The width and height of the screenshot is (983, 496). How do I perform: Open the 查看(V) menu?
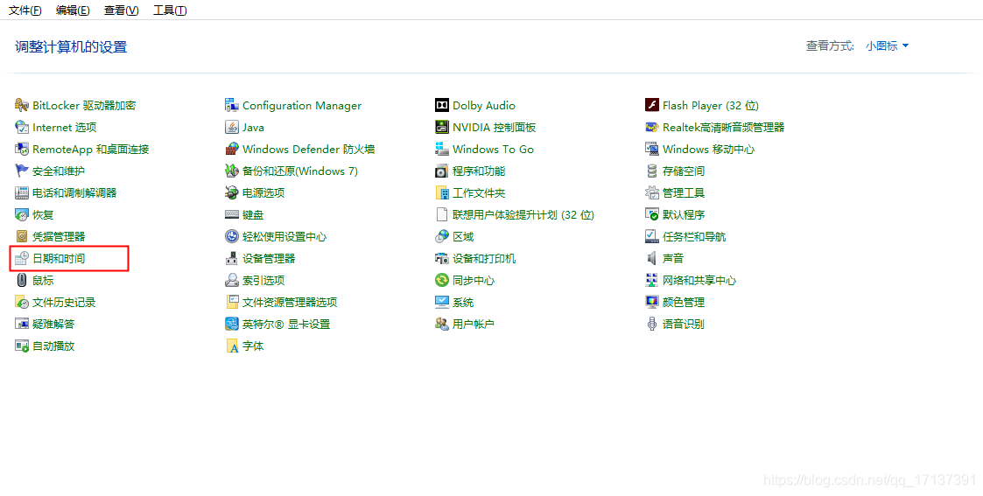tap(122, 10)
